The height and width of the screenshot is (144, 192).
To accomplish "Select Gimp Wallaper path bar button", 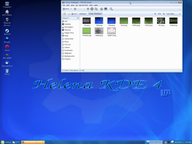I will (95, 14).
